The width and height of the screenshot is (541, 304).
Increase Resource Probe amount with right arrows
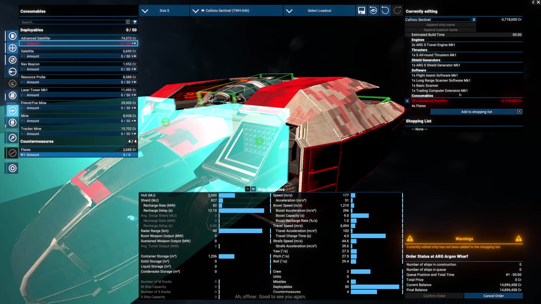coord(134,82)
